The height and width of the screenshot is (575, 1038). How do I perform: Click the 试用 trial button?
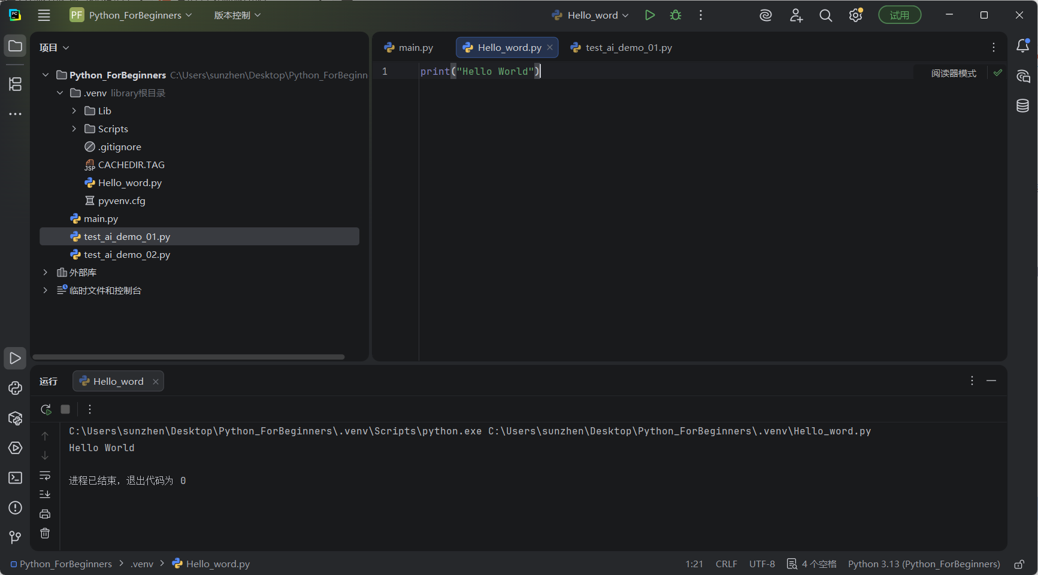pyautogui.click(x=900, y=16)
